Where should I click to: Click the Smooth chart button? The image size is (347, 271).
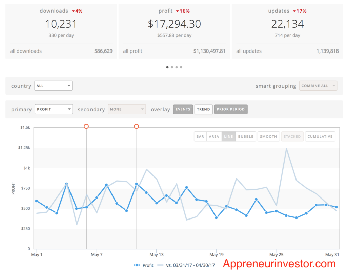(x=268, y=136)
